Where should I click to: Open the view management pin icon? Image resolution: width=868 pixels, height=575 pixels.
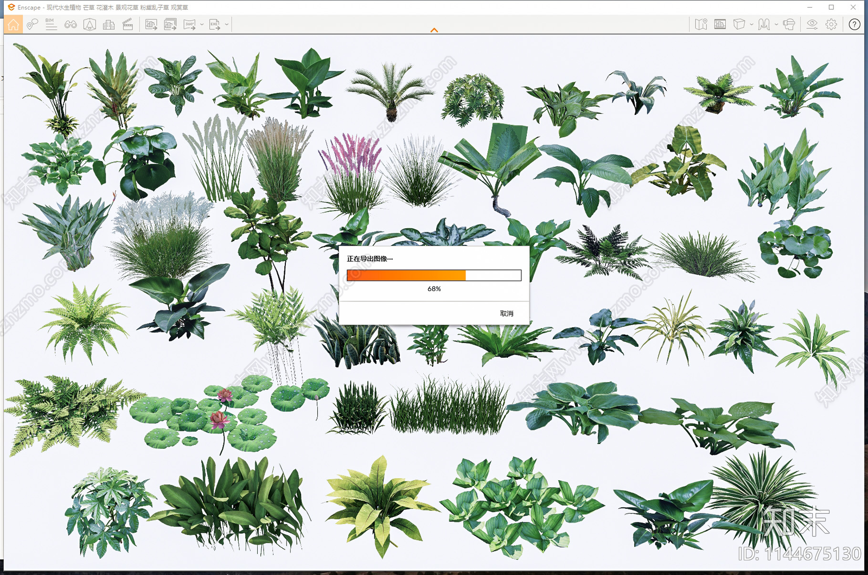tap(32, 24)
